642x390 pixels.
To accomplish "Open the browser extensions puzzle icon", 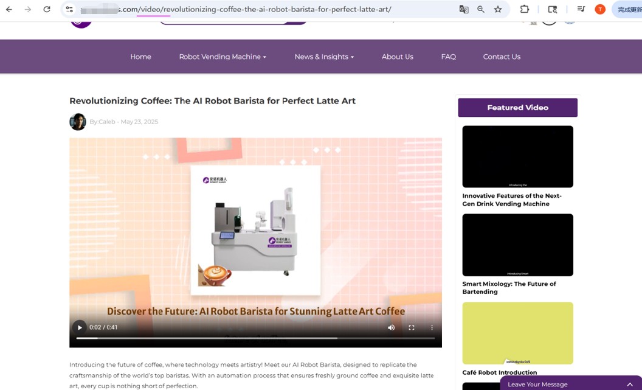I will [524, 9].
